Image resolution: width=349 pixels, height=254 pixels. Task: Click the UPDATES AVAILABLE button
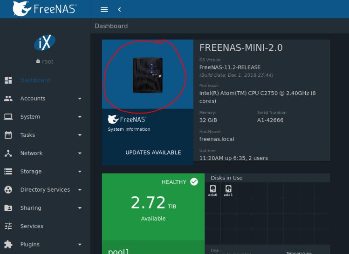[153, 153]
